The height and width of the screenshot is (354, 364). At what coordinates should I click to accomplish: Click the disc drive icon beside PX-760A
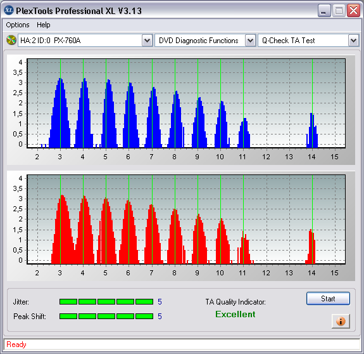[11, 40]
